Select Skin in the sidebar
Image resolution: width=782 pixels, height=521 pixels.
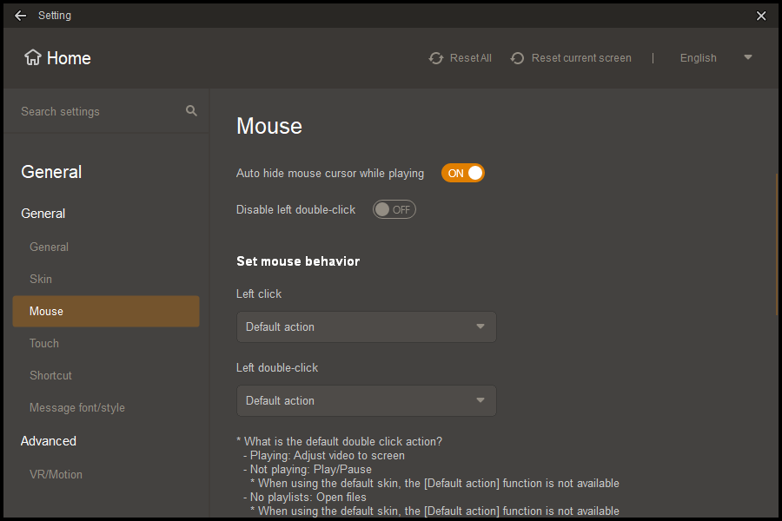tap(41, 279)
